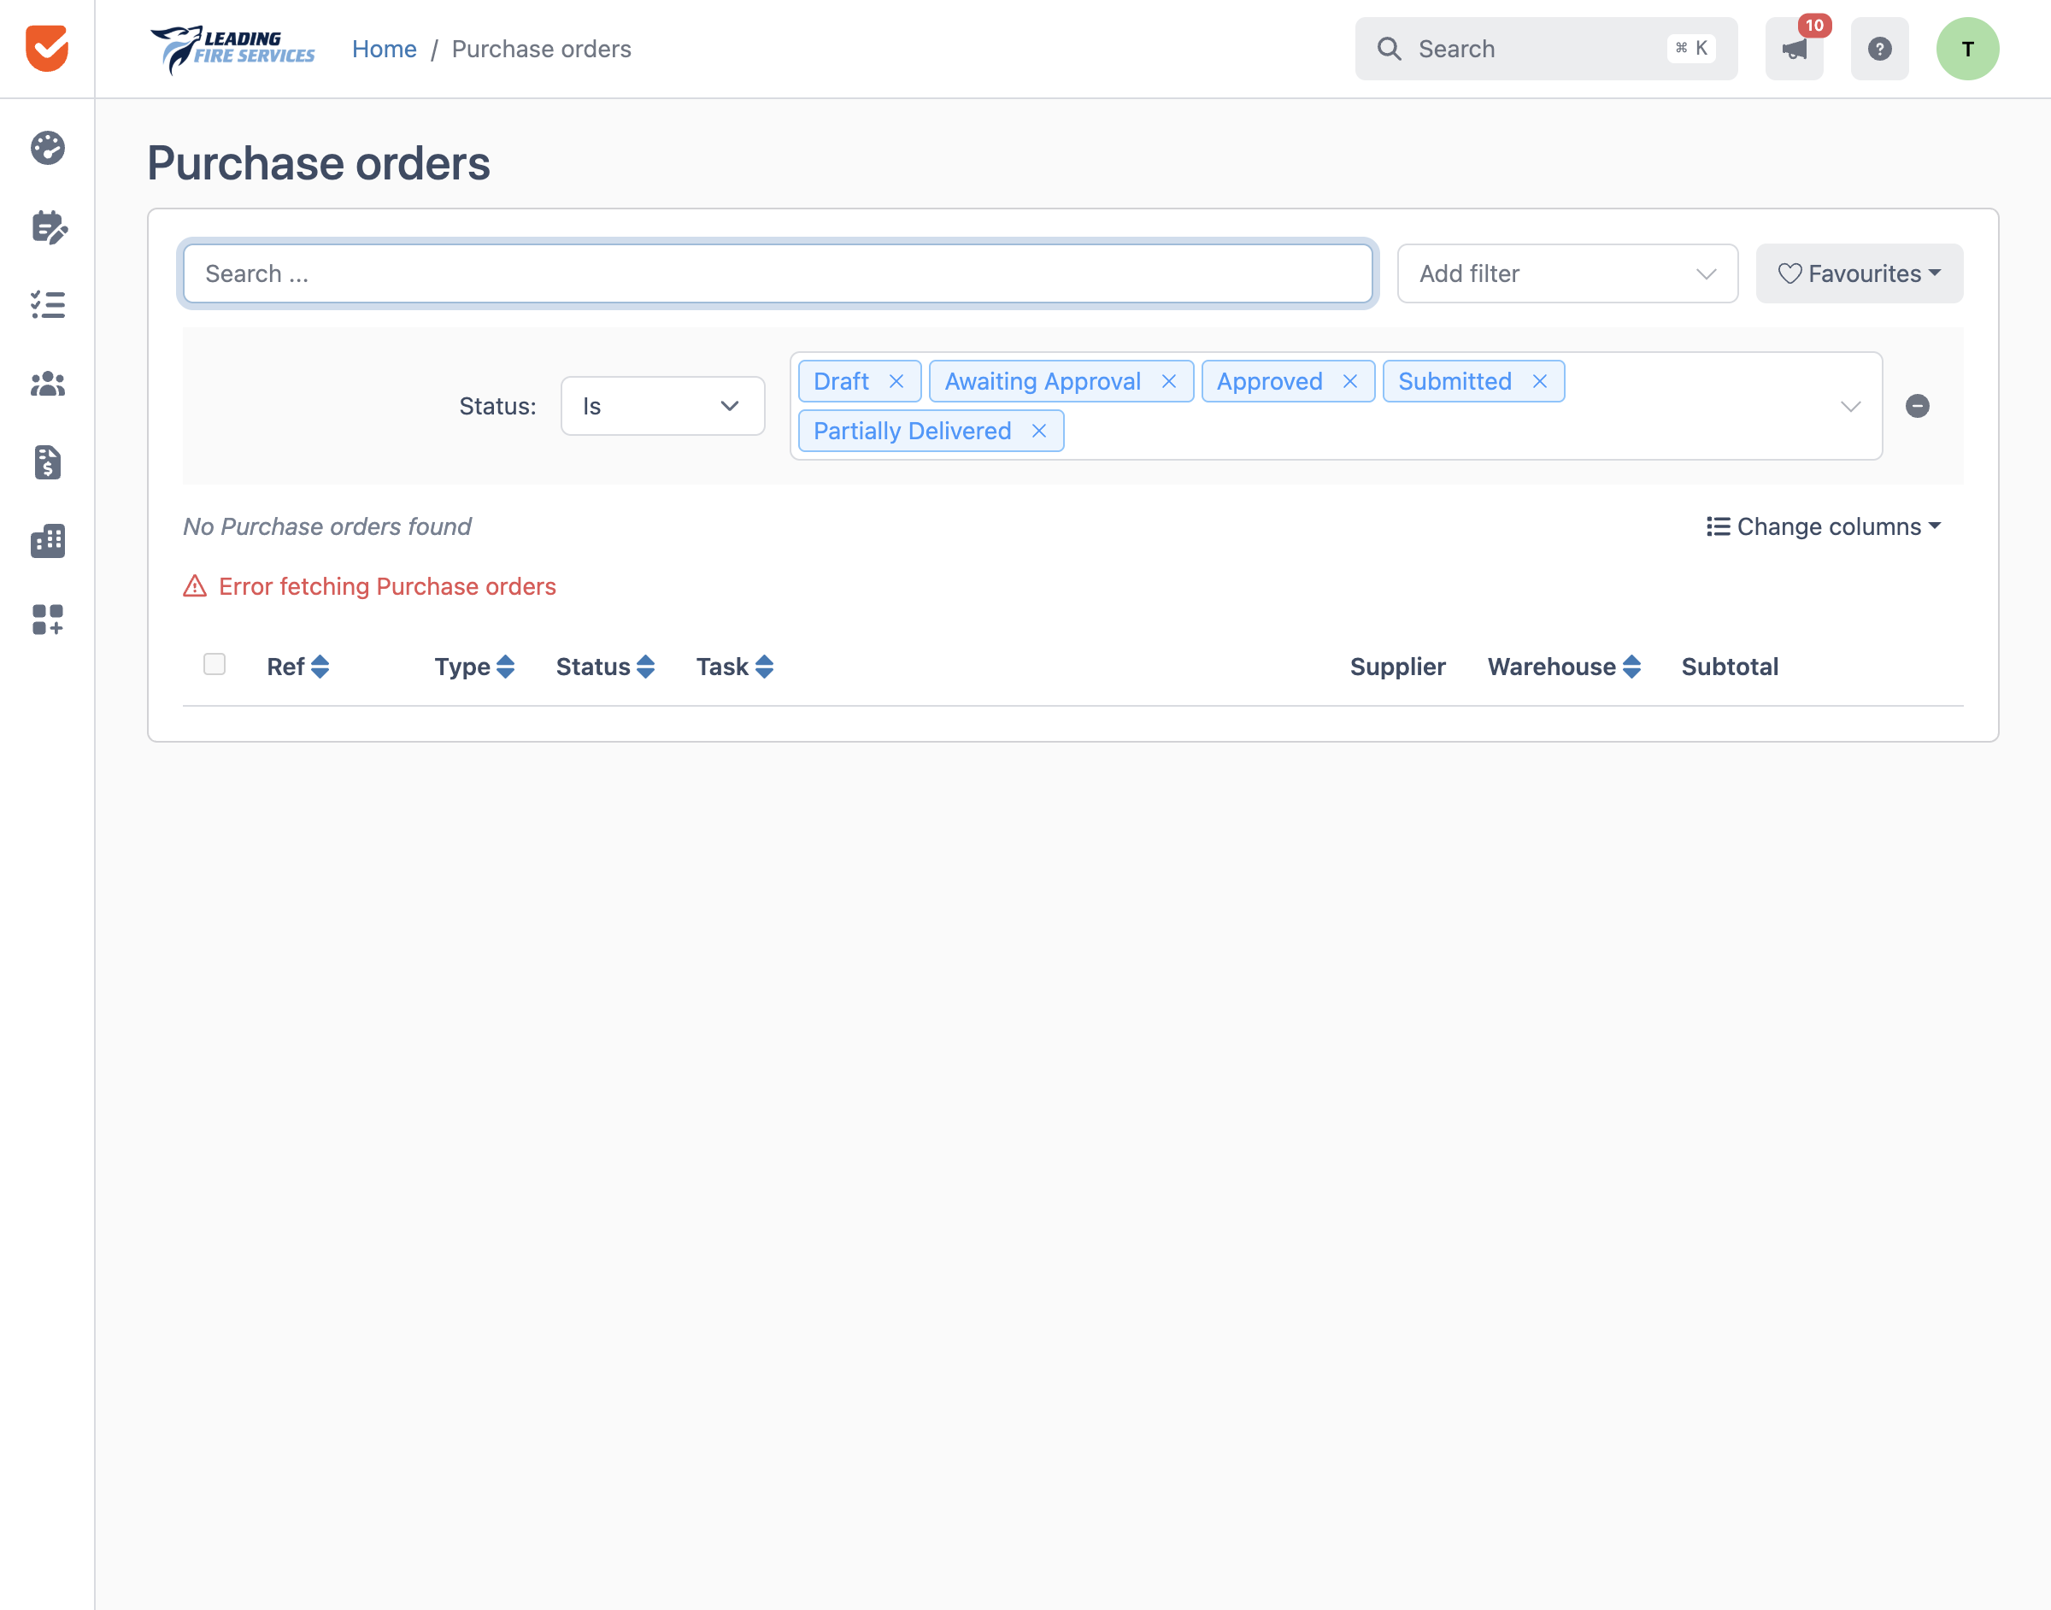Viewport: 2051px width, 1610px height.
Task: Go to Home breadcrumb link
Action: click(385, 49)
